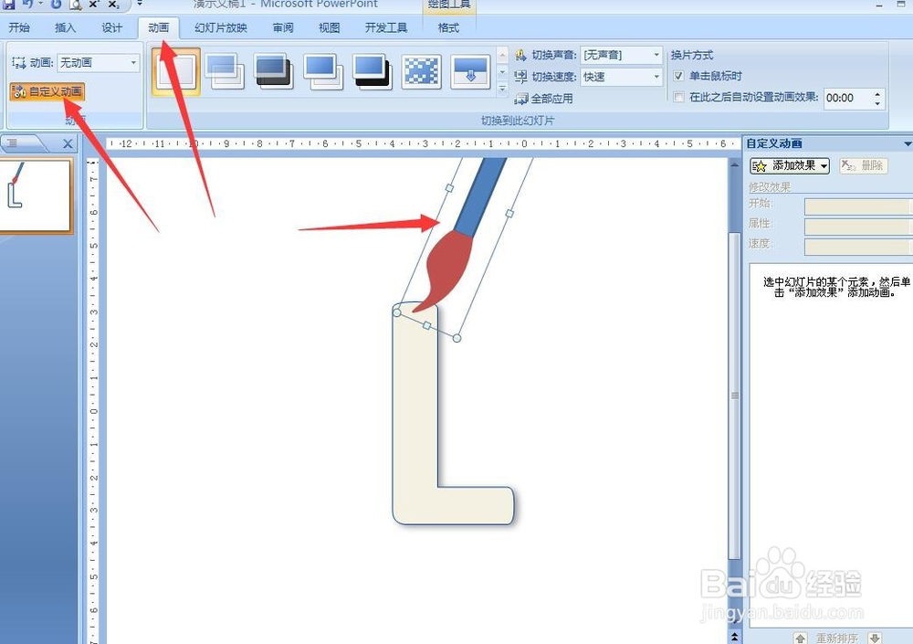Open the 幻灯片放映 ribbon tab

coord(221,27)
